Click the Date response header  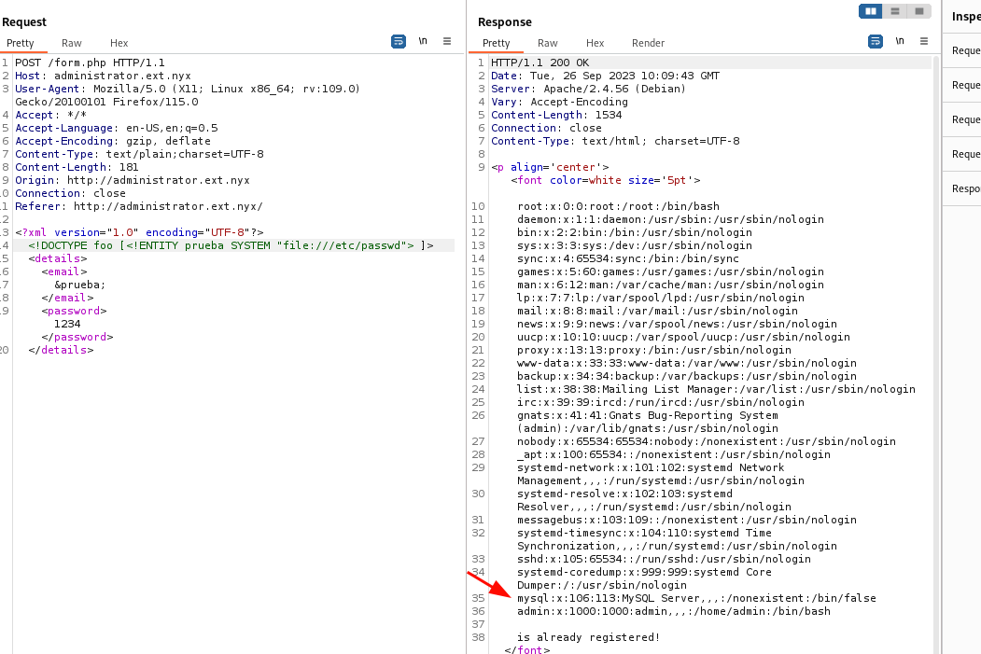click(606, 76)
